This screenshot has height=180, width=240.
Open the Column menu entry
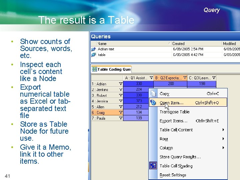188,148
